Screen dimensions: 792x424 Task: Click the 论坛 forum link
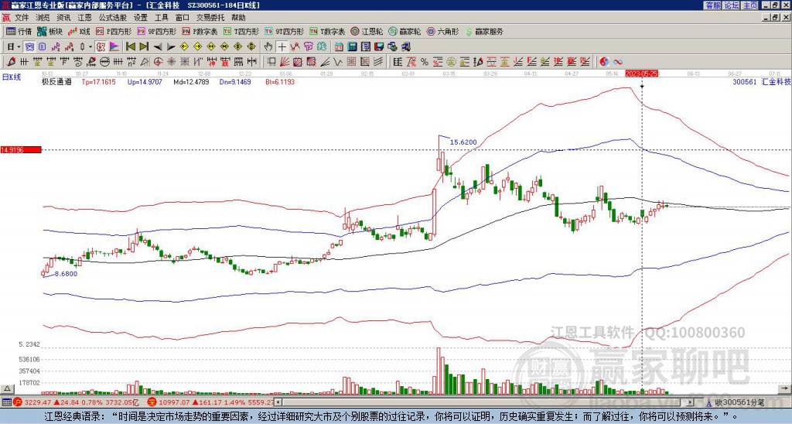732,5
